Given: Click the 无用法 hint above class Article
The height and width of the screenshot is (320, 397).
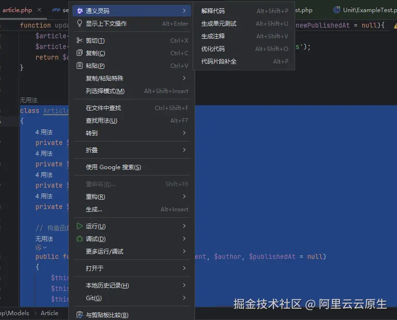Looking at the screenshot, I should (29, 100).
